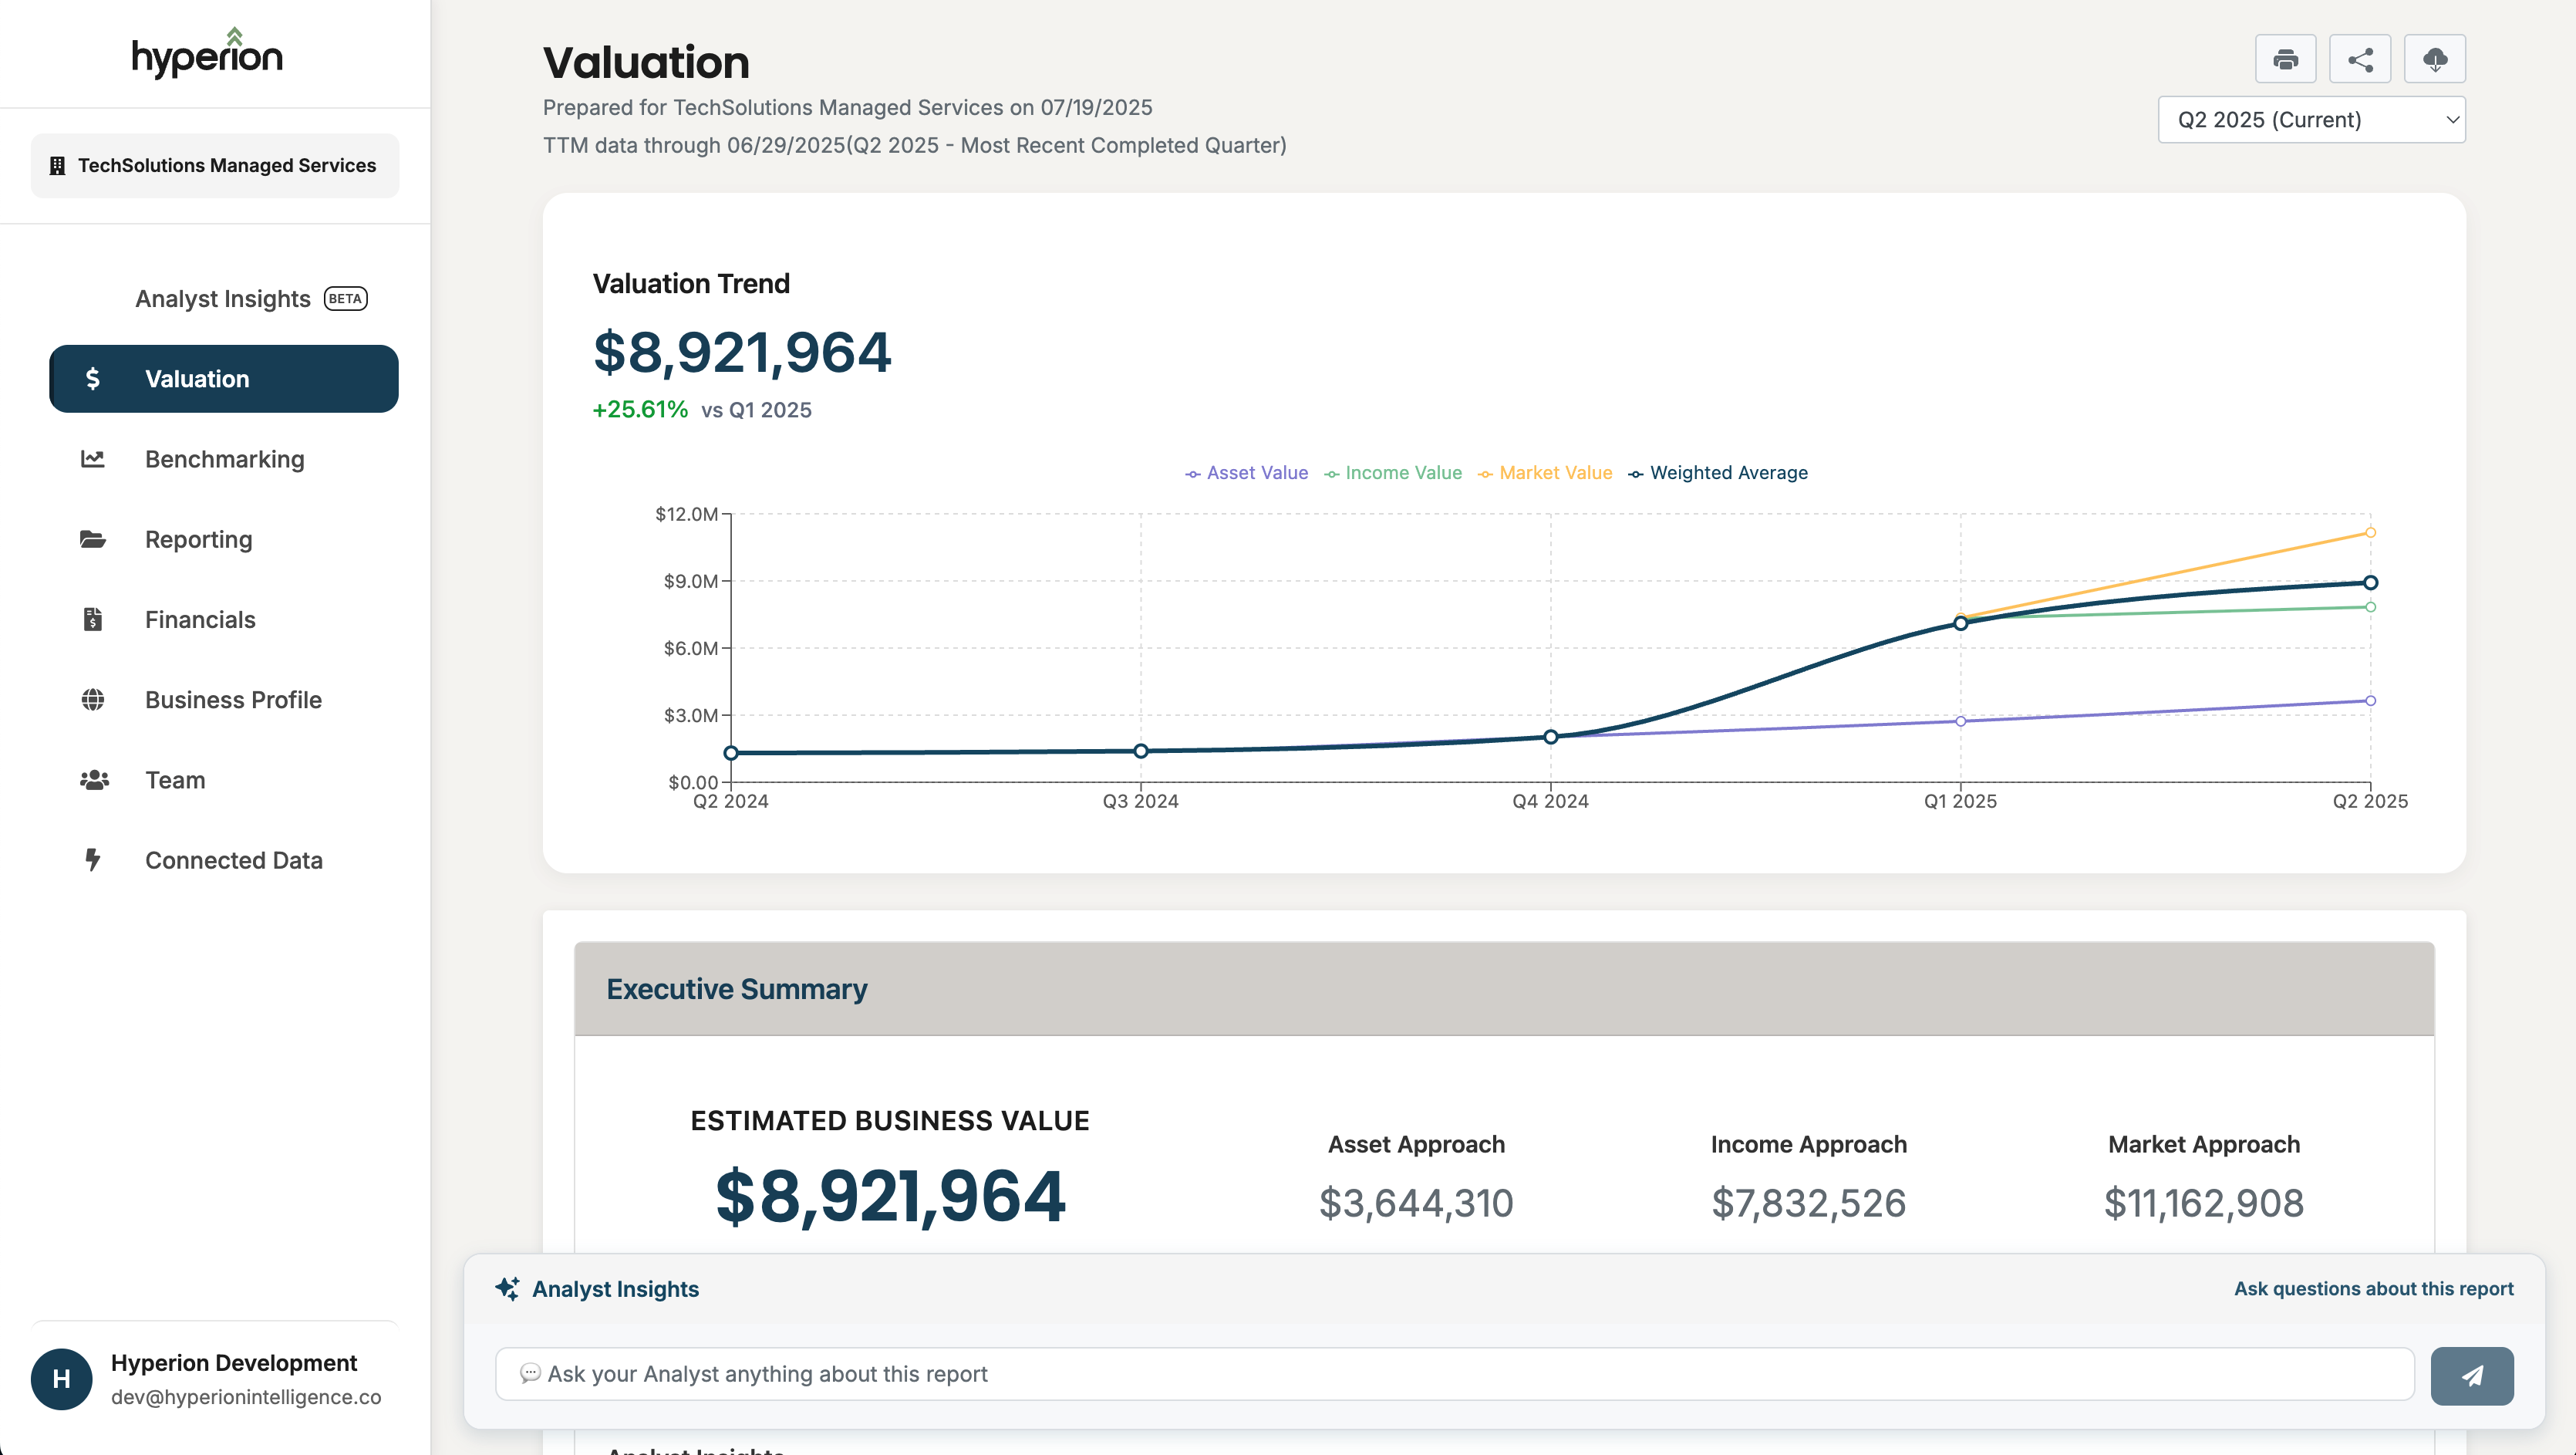
Task: Select the Benchmarking chart icon in sidebar
Action: (x=93, y=459)
